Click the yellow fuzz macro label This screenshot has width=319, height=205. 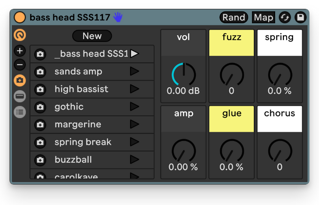[231, 43]
